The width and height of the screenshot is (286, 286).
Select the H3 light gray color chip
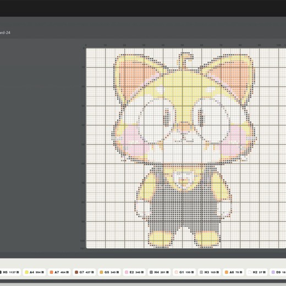(x=209, y=272)
